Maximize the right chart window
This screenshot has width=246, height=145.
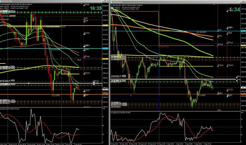tap(243, 2)
